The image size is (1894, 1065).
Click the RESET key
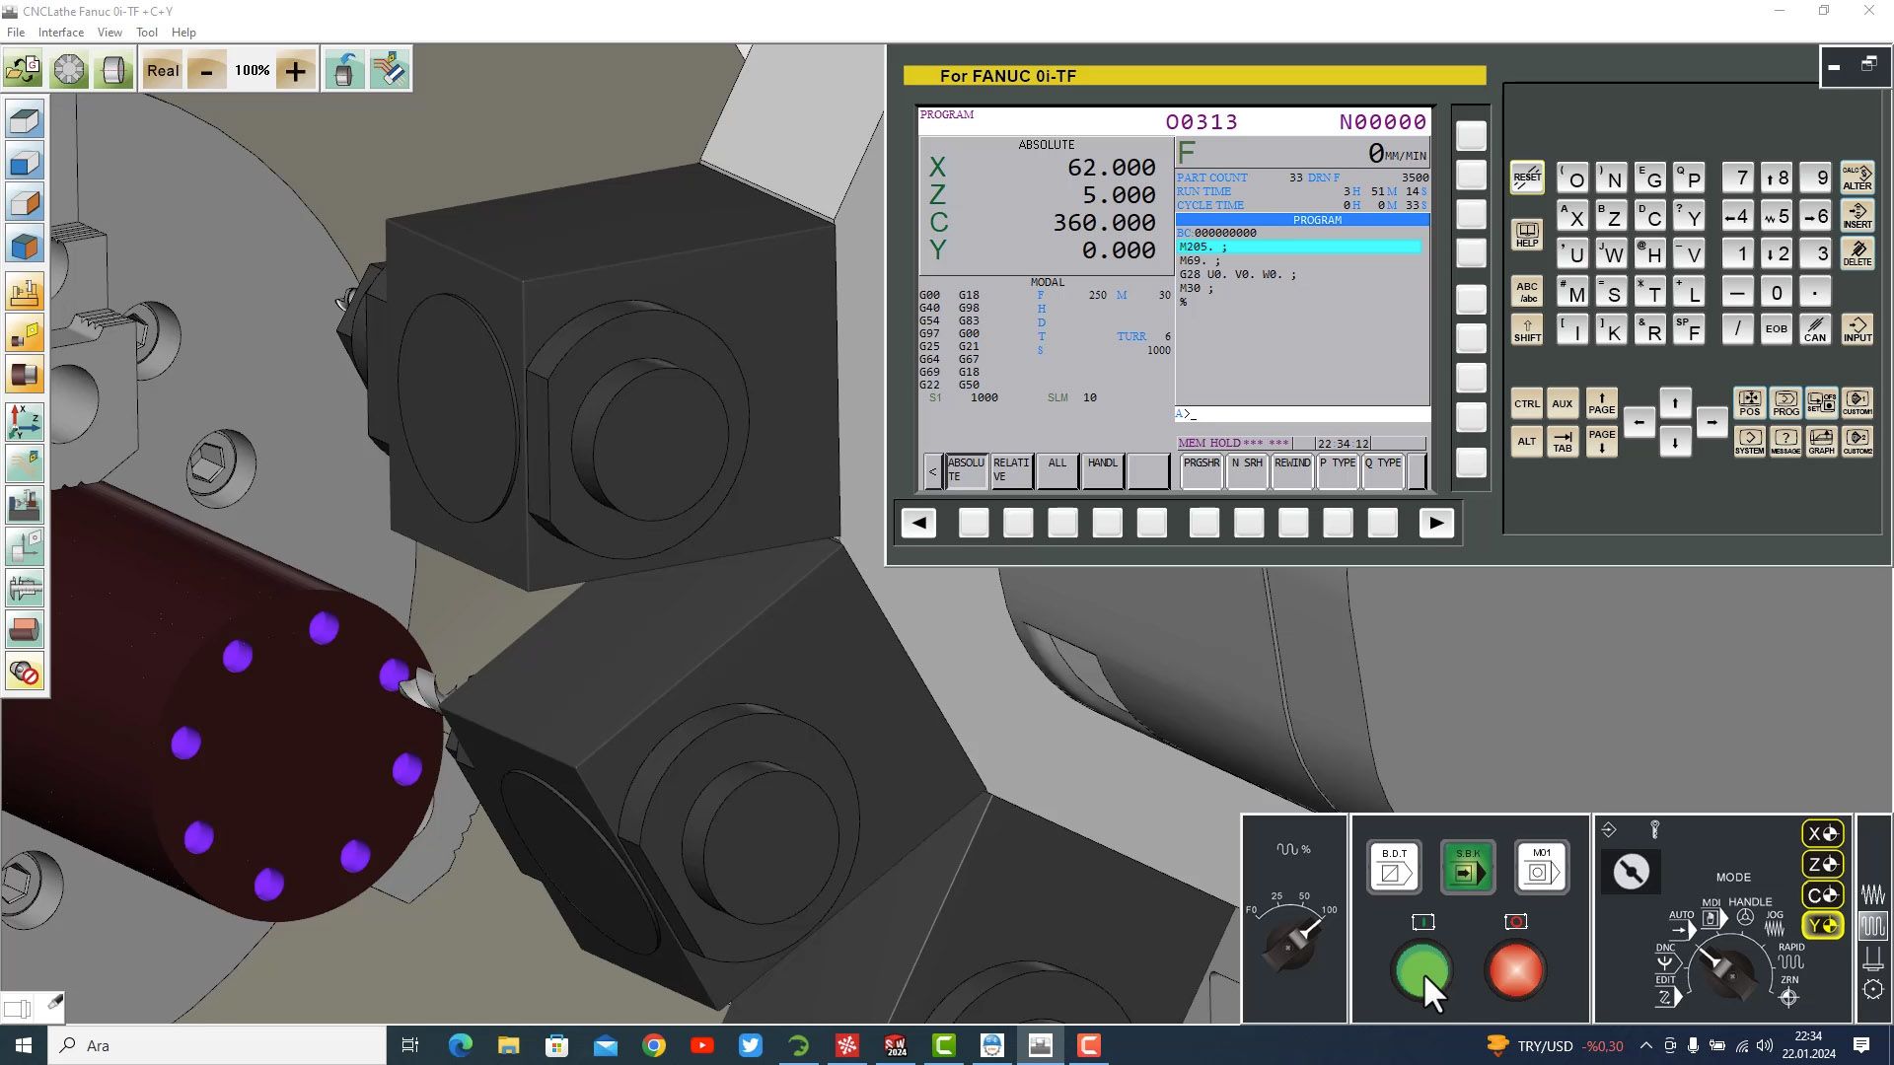[1527, 177]
